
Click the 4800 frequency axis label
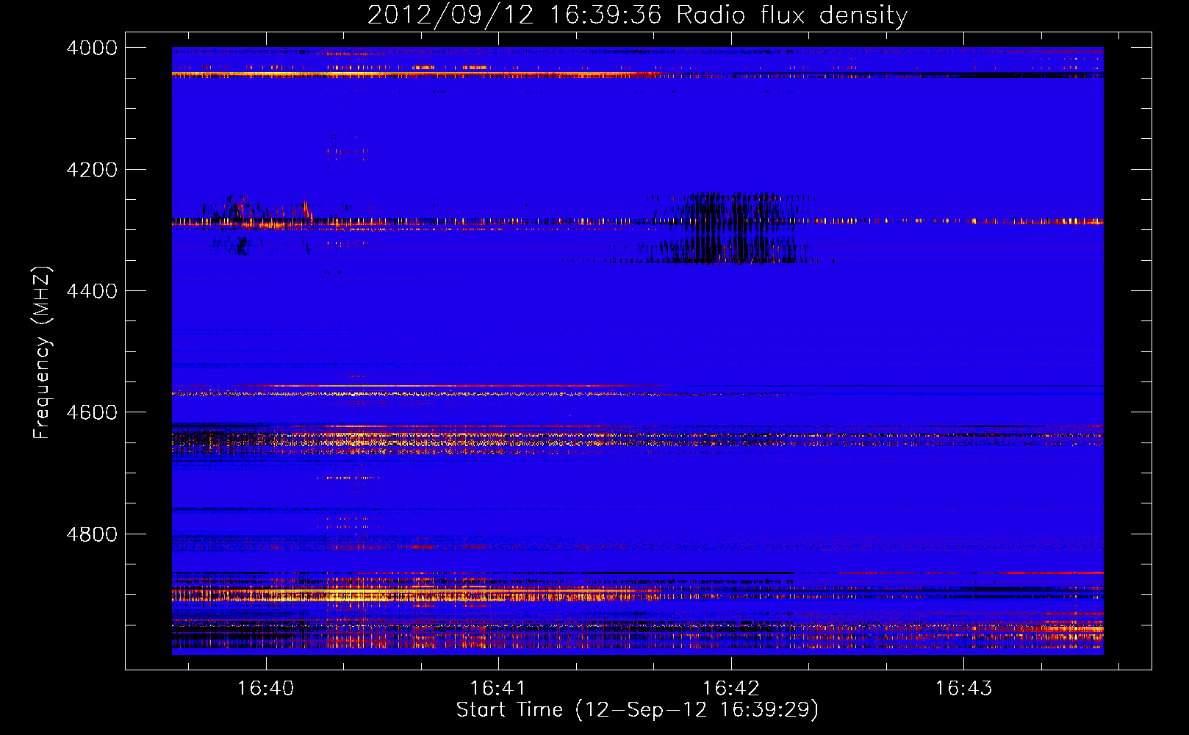[92, 534]
